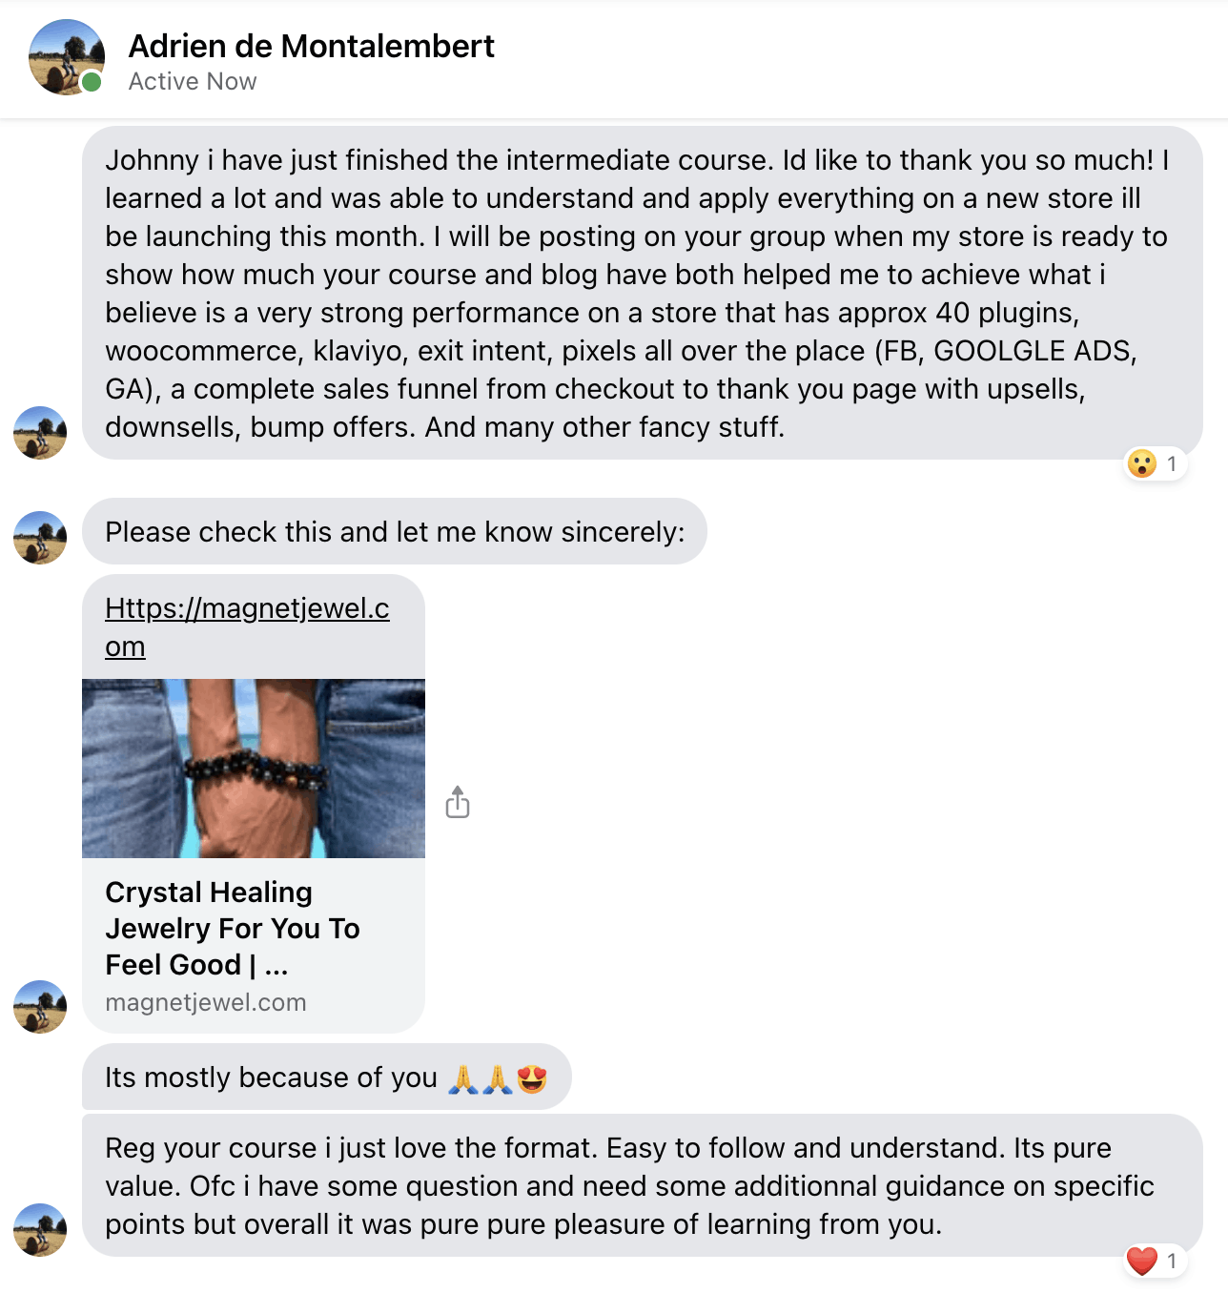Click the 'Active Now' status text
Screen dimensions: 1228x1293
coord(193,82)
